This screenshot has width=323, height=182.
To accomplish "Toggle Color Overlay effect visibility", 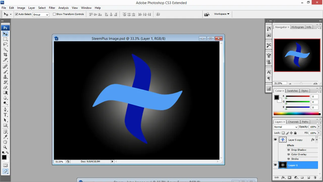I will (289, 154).
